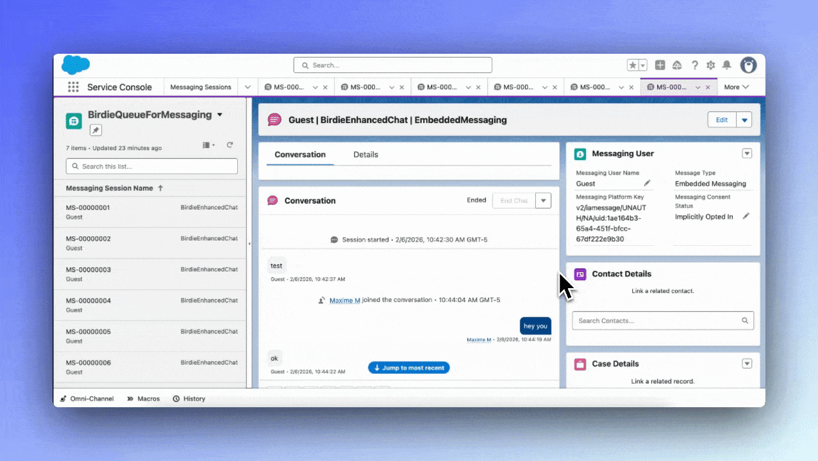Click the Favorites star icon

point(633,65)
